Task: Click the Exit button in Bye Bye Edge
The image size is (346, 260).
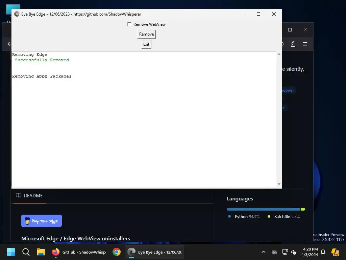Action: click(x=146, y=44)
